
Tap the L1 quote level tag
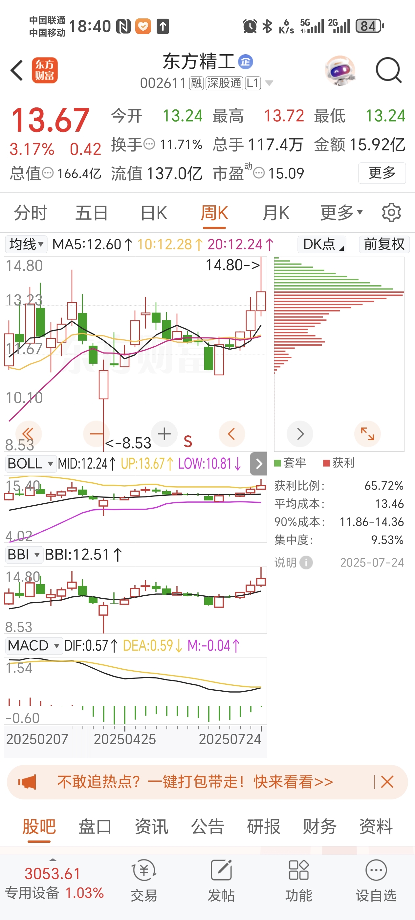click(252, 83)
